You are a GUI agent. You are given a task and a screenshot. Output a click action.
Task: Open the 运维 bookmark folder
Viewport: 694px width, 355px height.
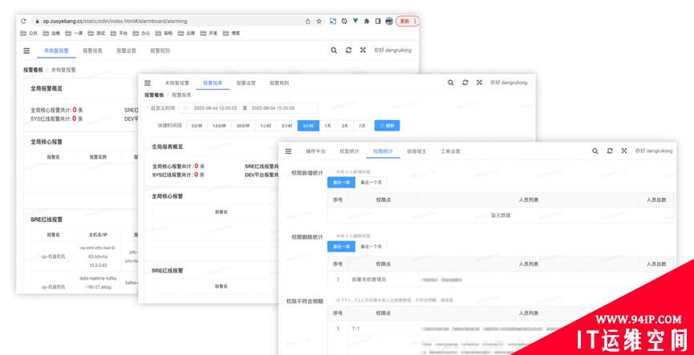click(52, 33)
